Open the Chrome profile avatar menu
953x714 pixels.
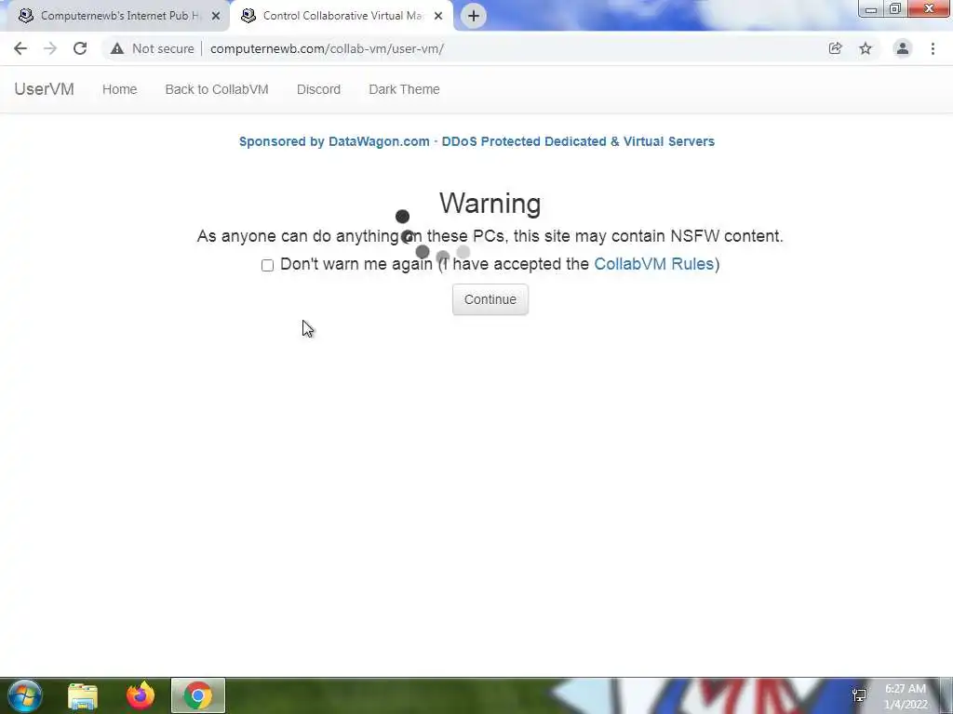[x=903, y=48]
